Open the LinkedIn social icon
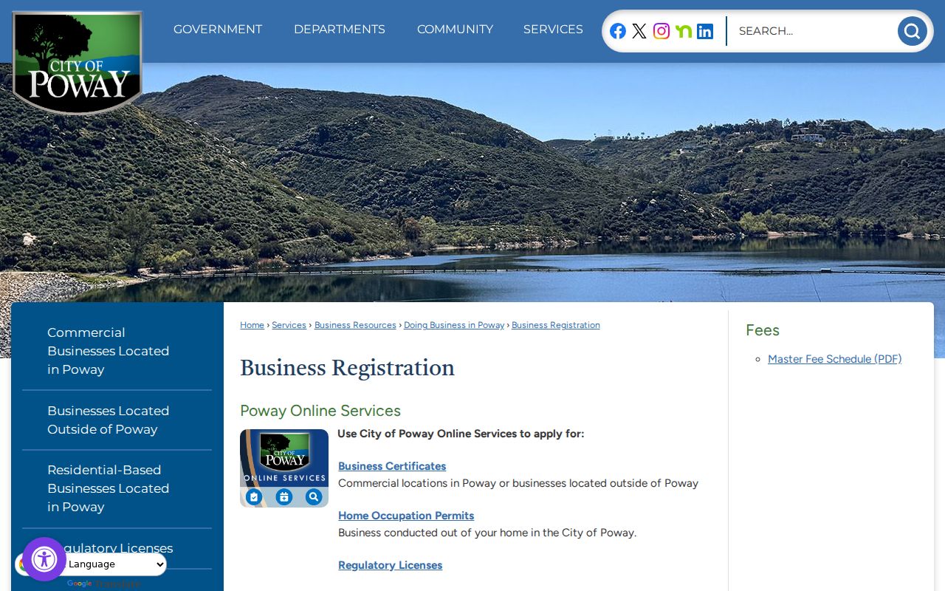The image size is (945, 591). pyautogui.click(x=705, y=31)
